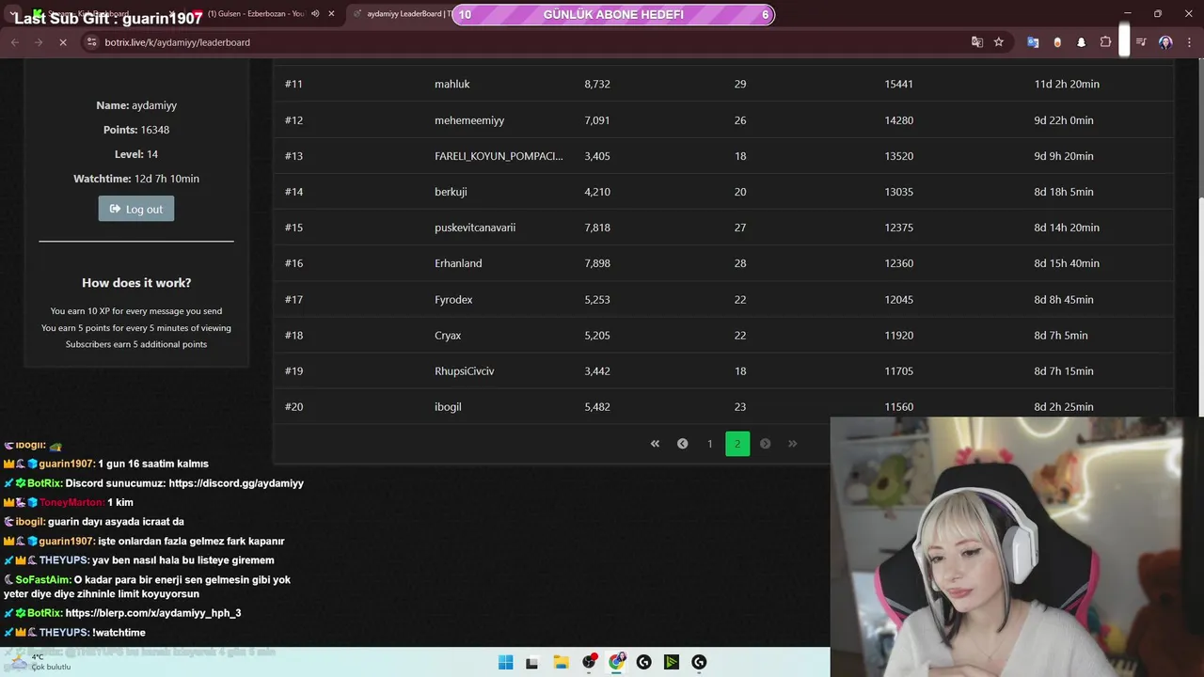Open File Explorer from the taskbar

click(561, 662)
